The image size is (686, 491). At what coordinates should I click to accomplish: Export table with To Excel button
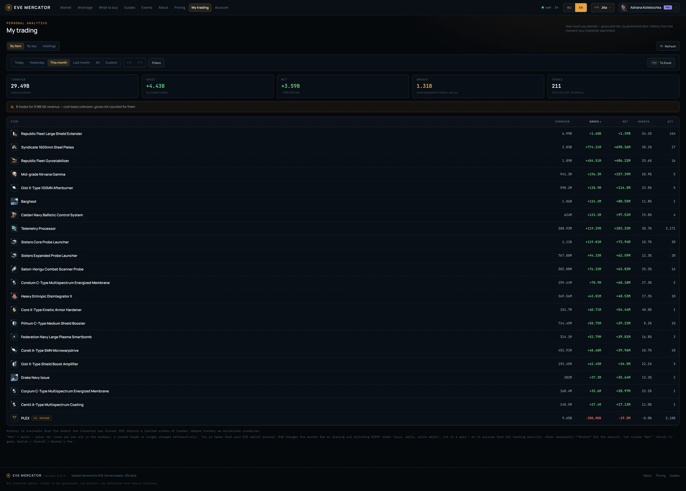coord(661,63)
